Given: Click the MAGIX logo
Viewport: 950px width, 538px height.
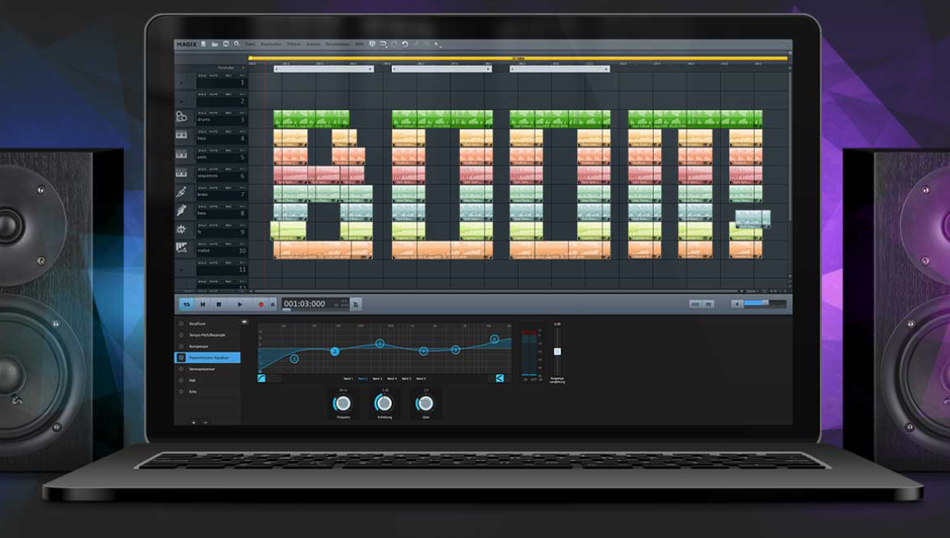Looking at the screenshot, I should click(x=187, y=45).
